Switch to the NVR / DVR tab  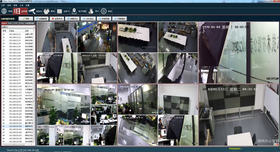(13, 23)
